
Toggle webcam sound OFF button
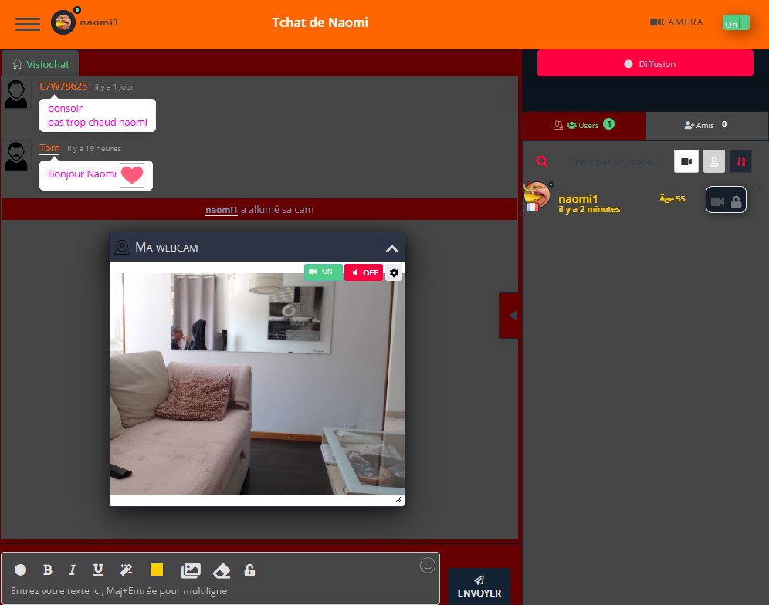[x=364, y=272]
